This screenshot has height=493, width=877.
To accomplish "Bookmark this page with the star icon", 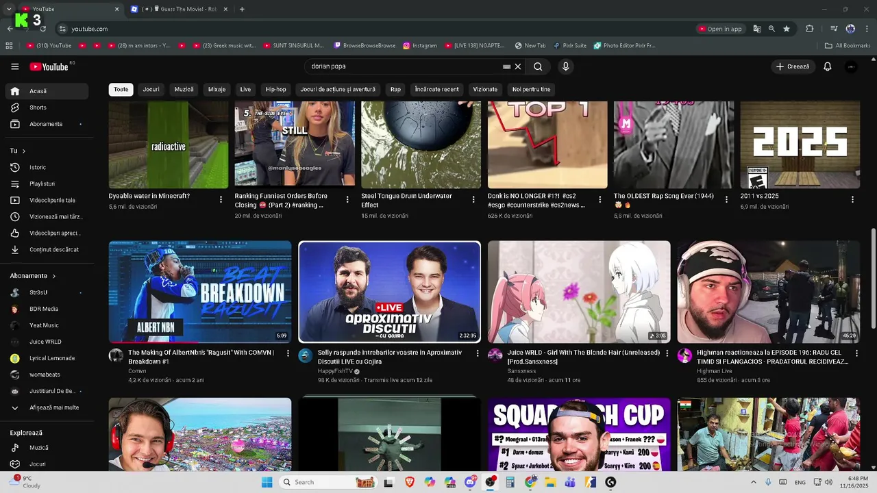I will pos(787,29).
